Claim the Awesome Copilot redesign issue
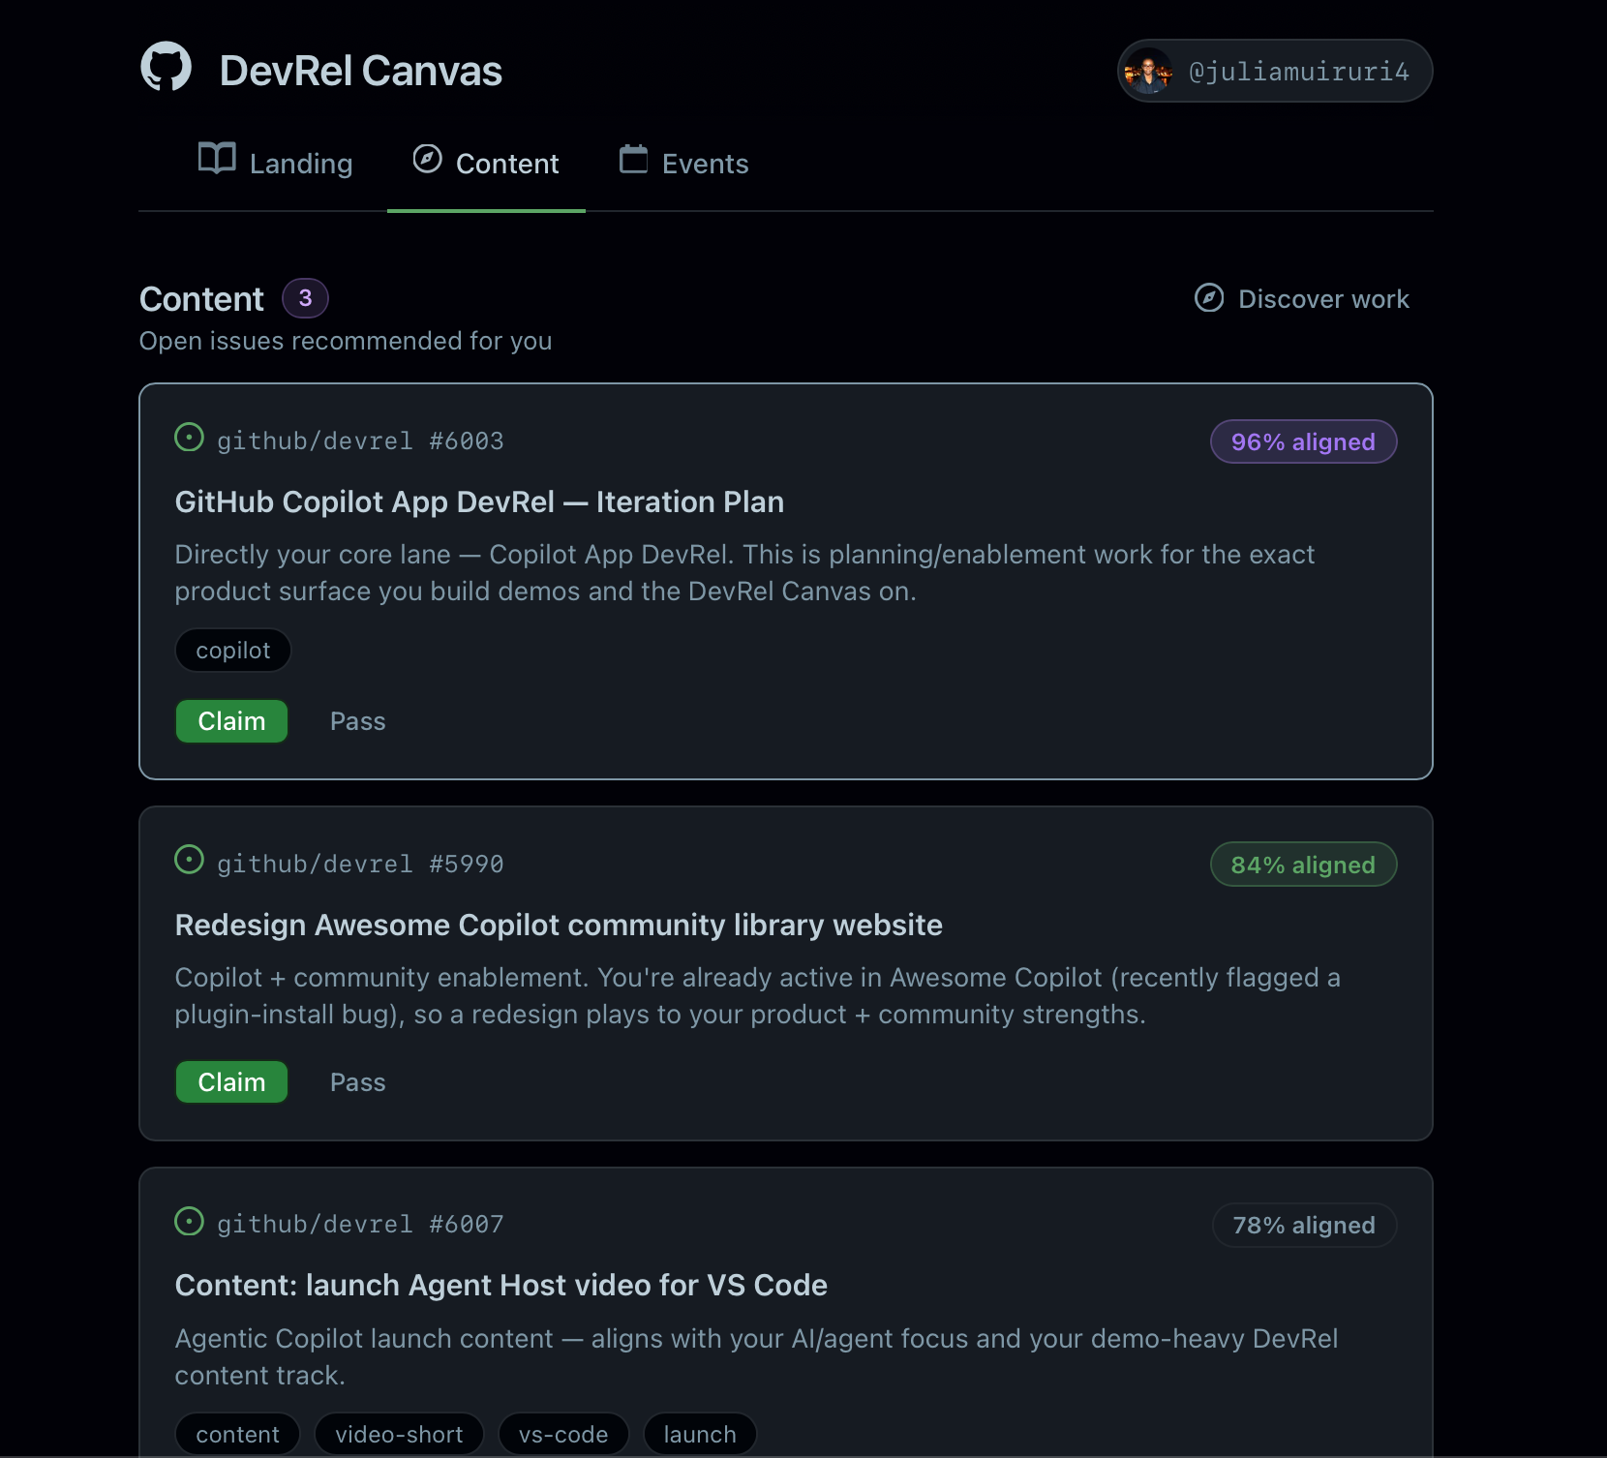The image size is (1607, 1458). [232, 1082]
